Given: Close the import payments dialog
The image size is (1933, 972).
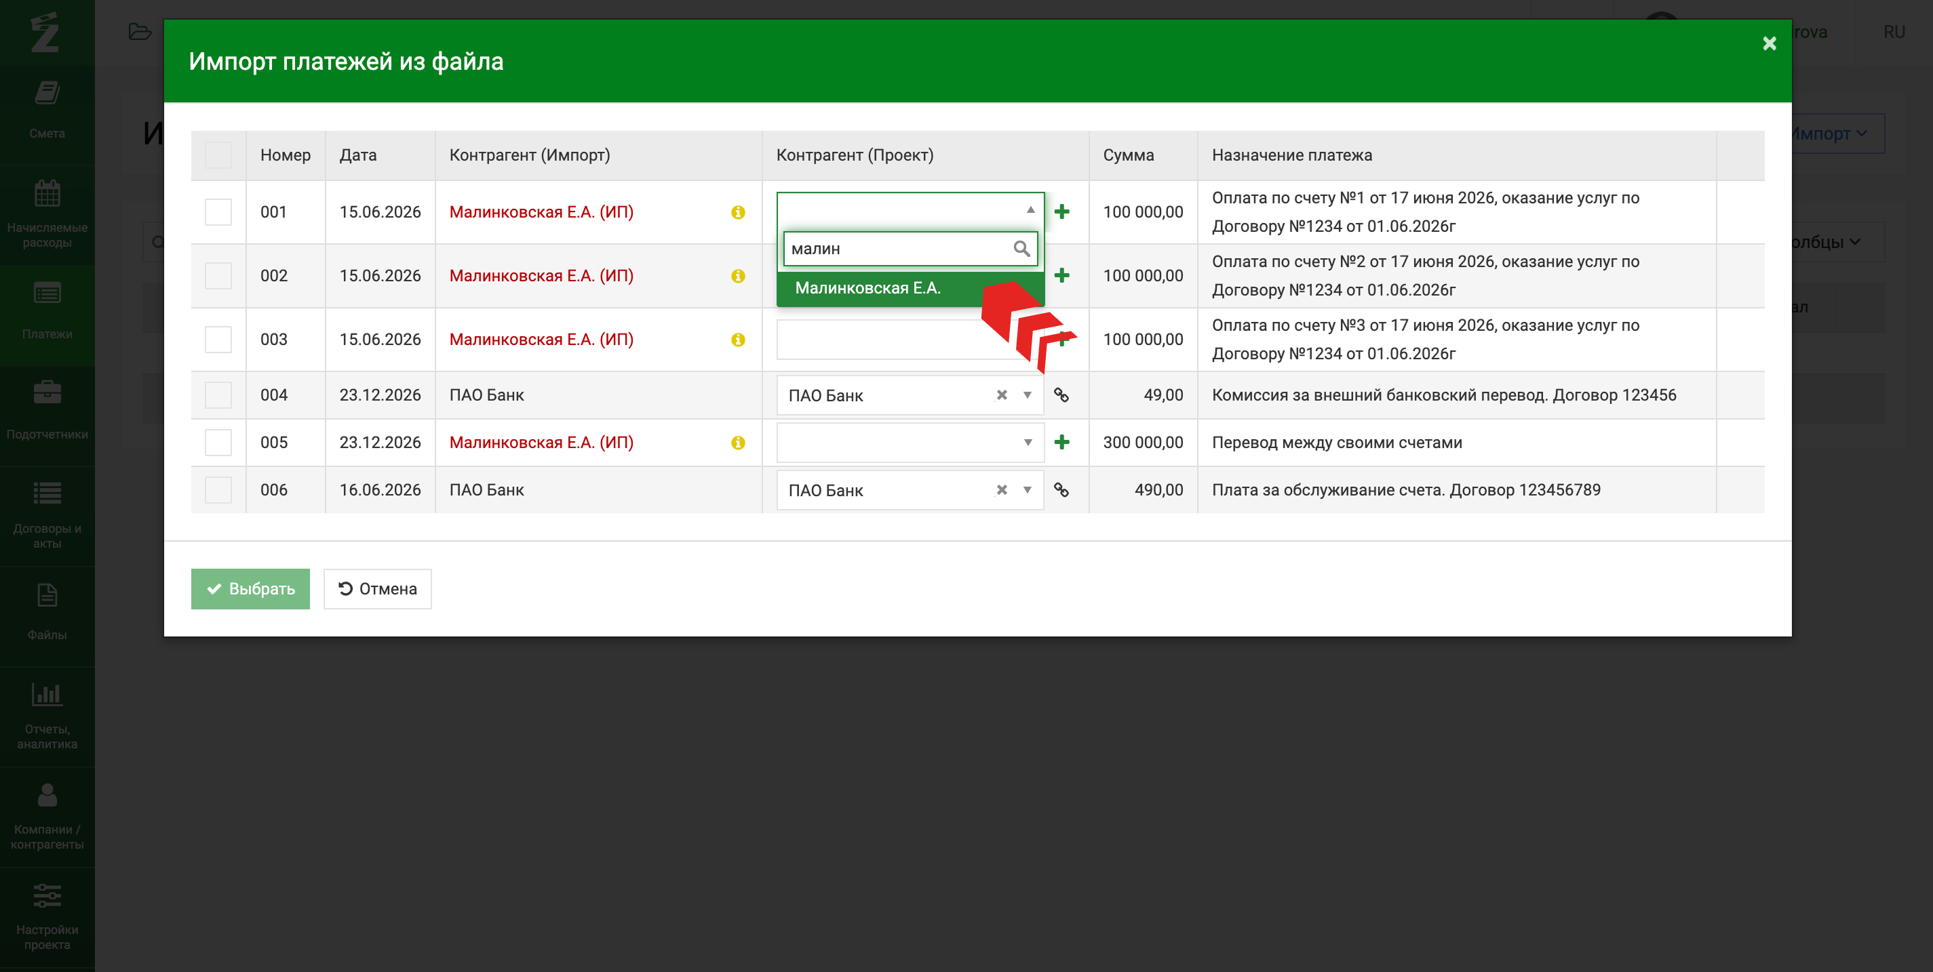Looking at the screenshot, I should tap(1770, 43).
